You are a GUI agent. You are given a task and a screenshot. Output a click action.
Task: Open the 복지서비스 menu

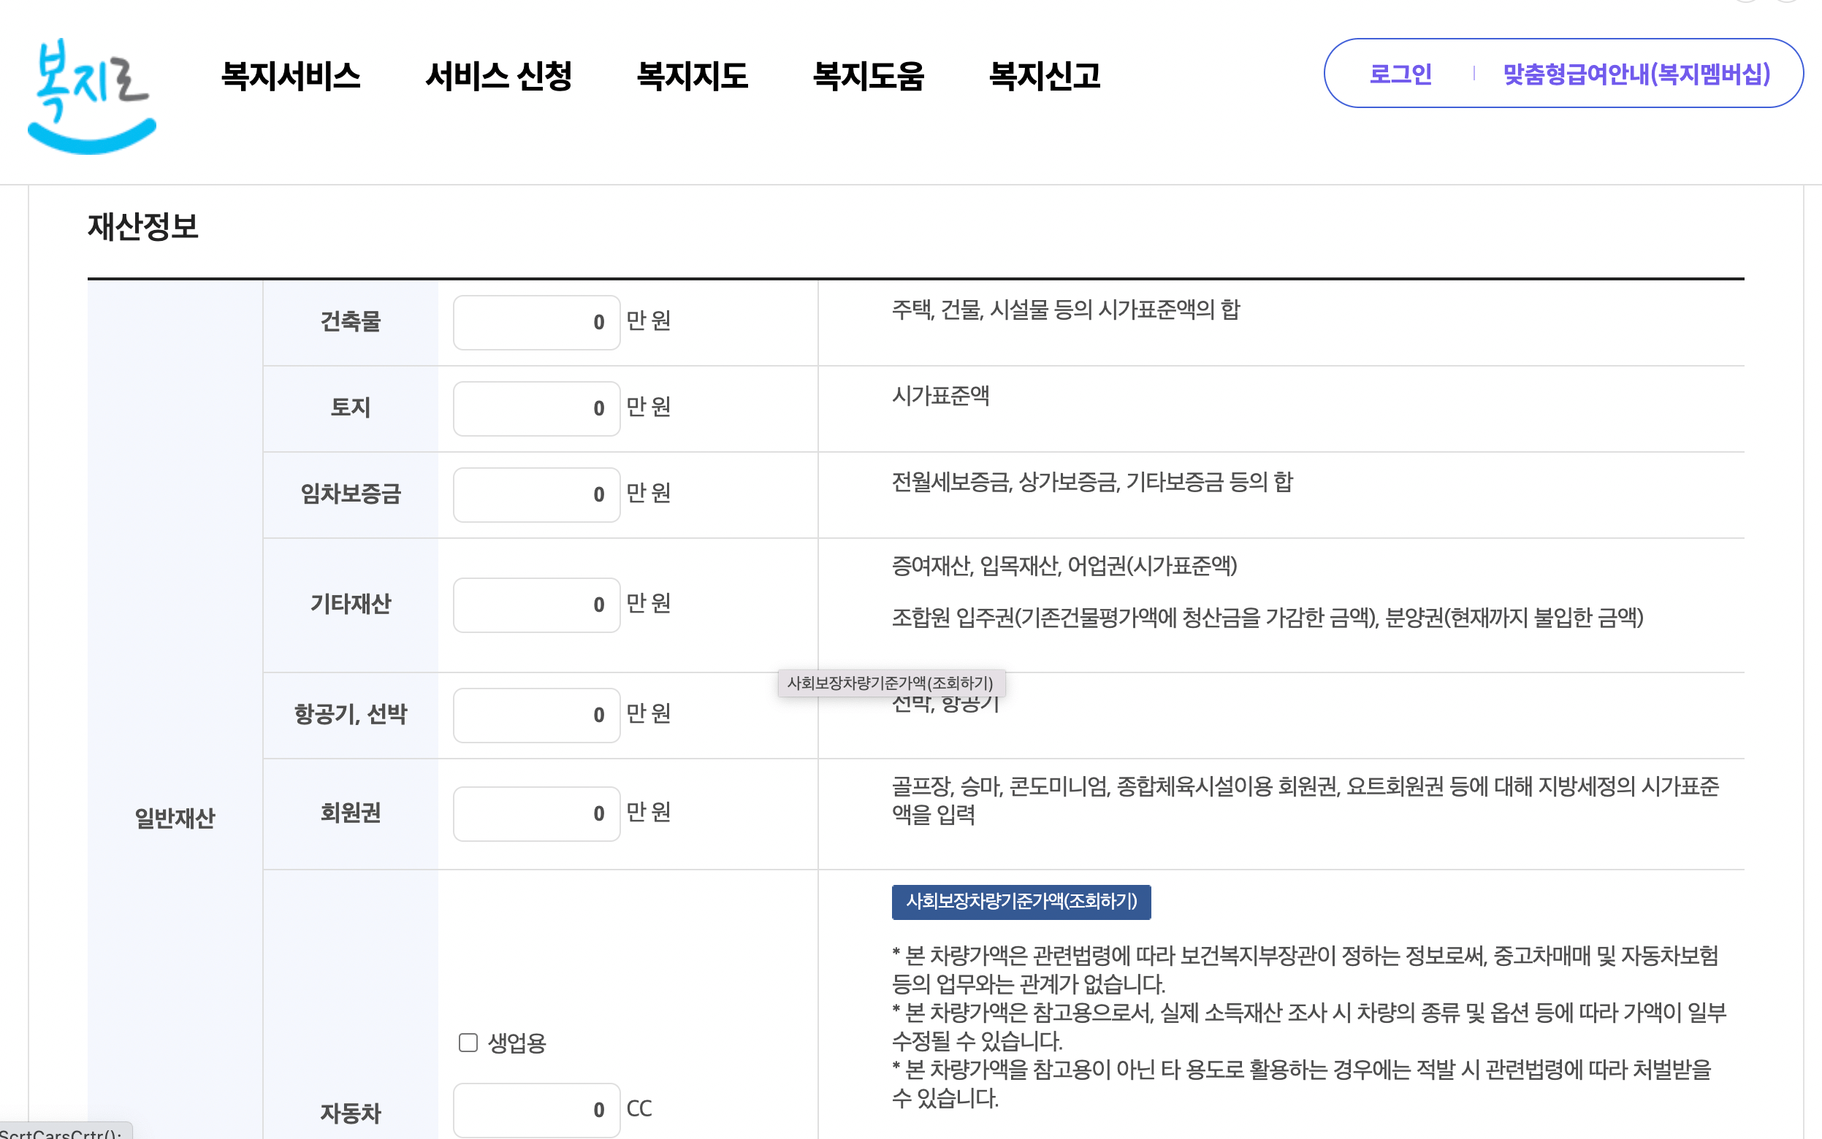point(291,76)
